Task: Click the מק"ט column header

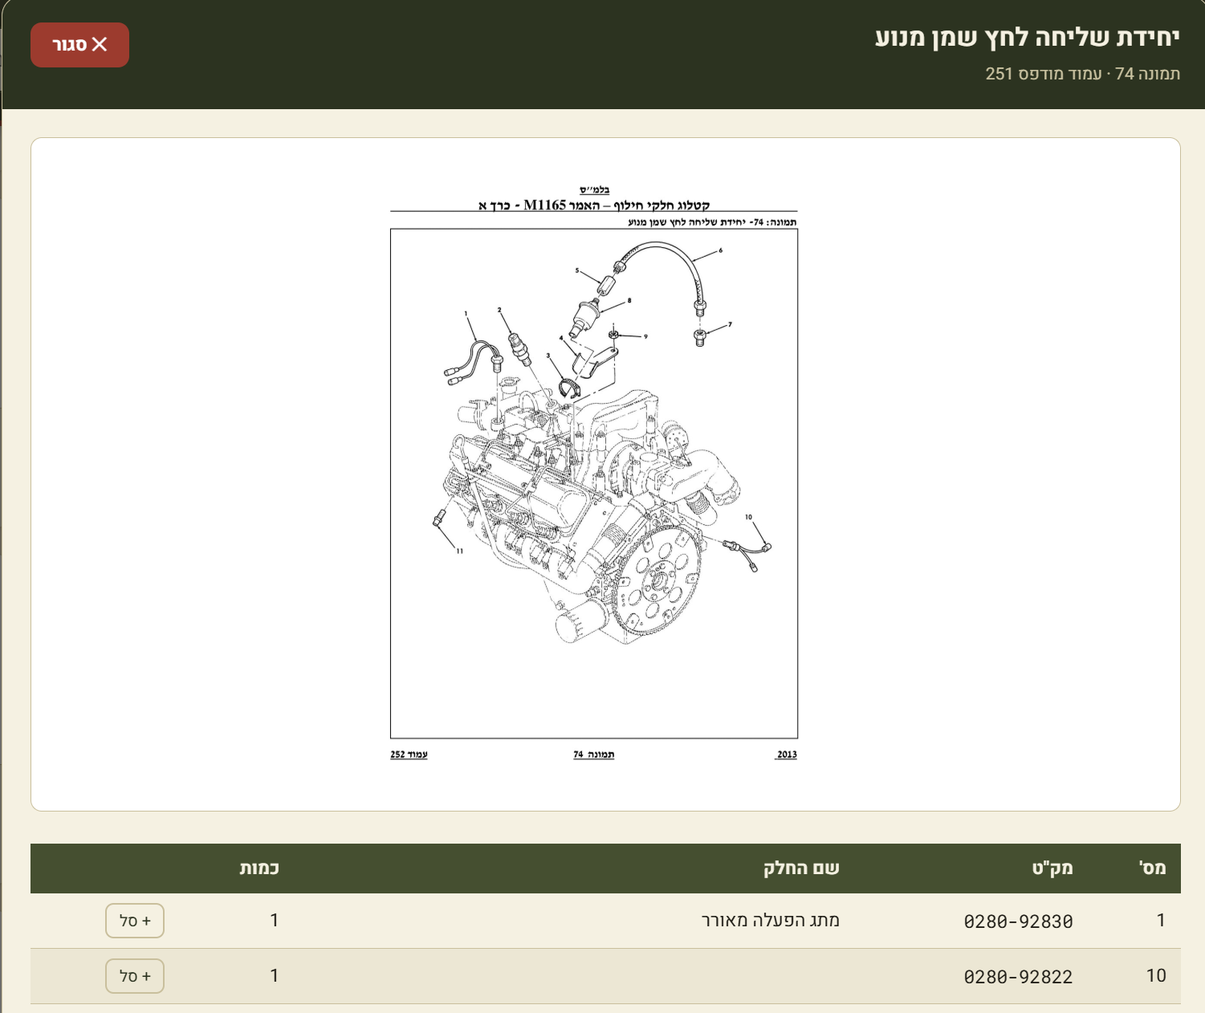Action: click(1052, 868)
